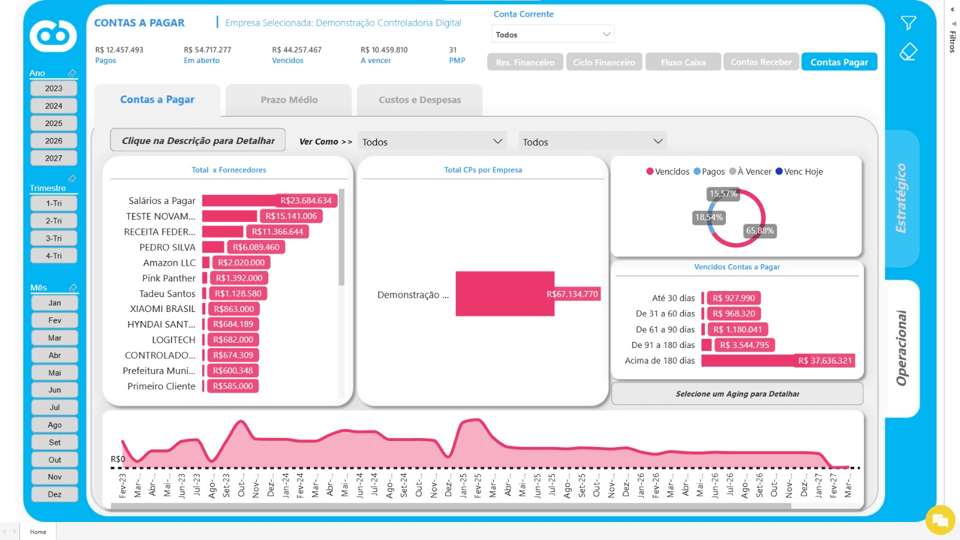
Task: Go to Fluxo Caixa page
Action: point(683,62)
